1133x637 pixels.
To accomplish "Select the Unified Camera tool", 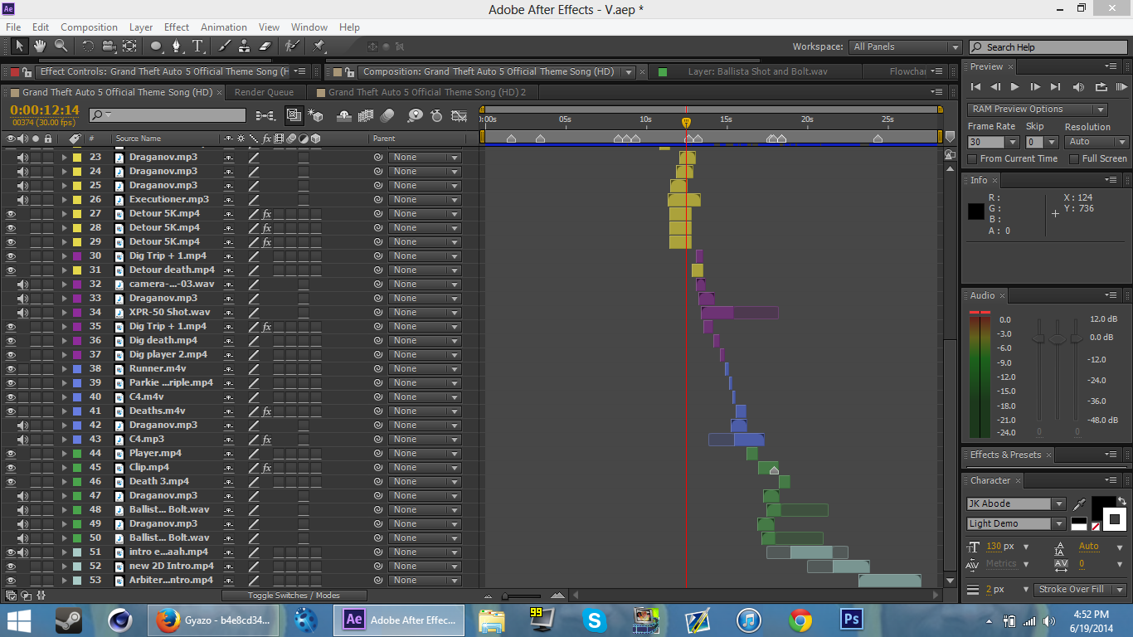I will 109,46.
